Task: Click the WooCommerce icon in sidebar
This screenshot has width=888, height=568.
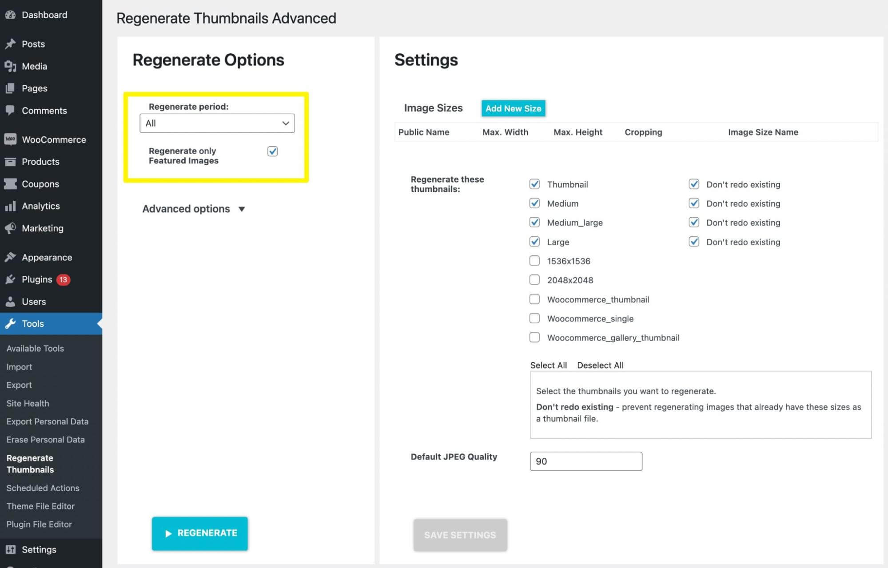Action: coord(11,140)
